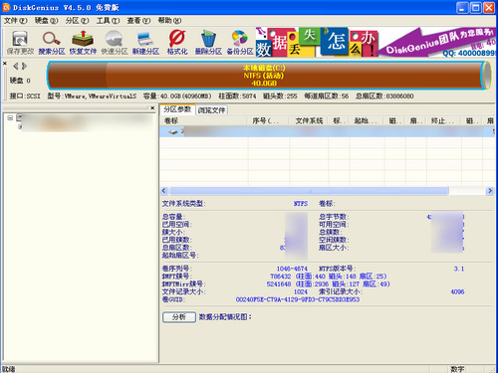
Task: Click the 快速分区 quick partition icon
Action: [115, 43]
